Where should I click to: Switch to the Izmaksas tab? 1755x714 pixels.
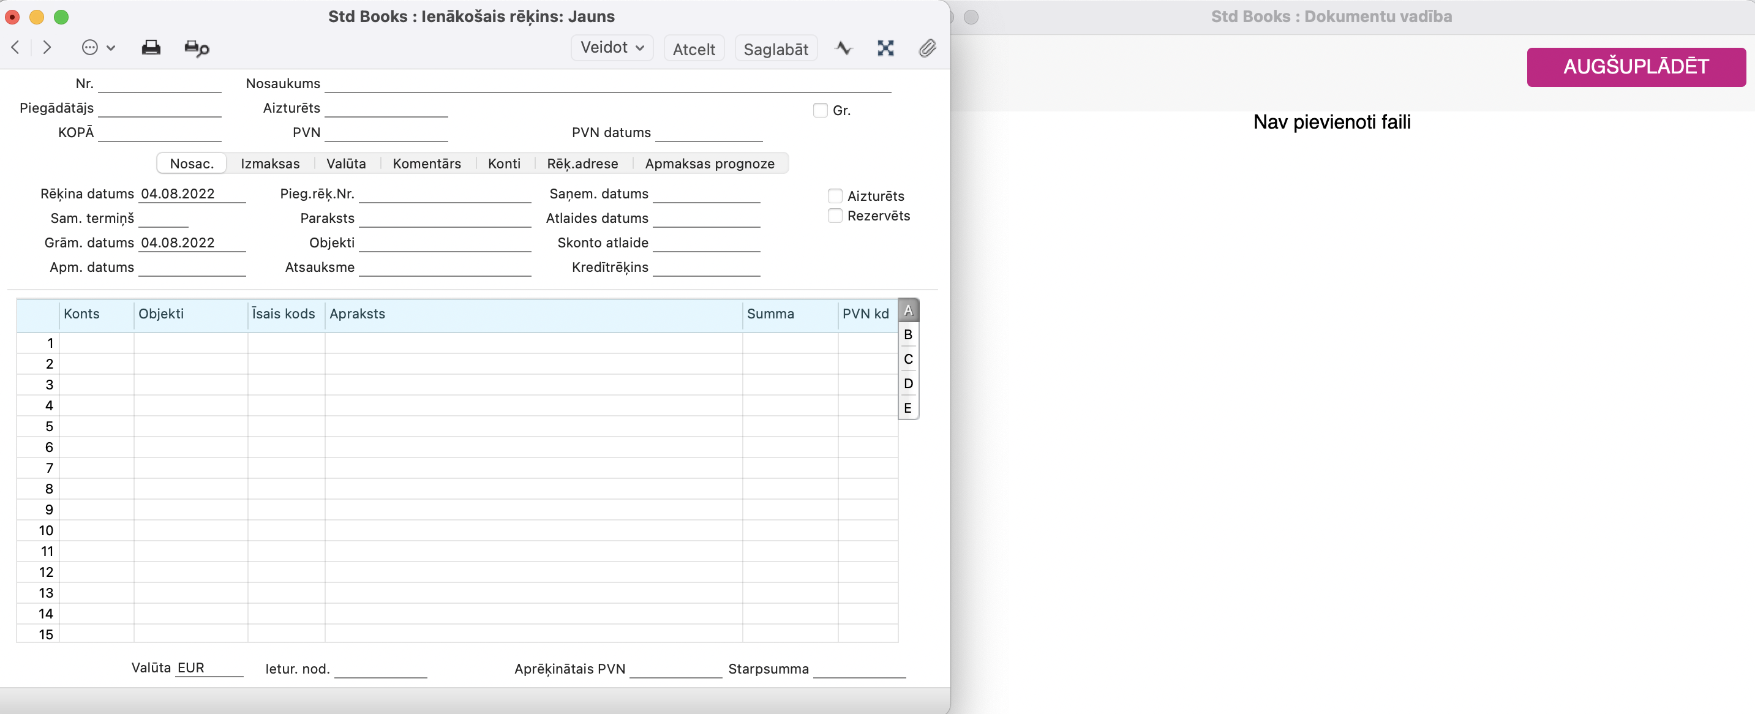(270, 163)
